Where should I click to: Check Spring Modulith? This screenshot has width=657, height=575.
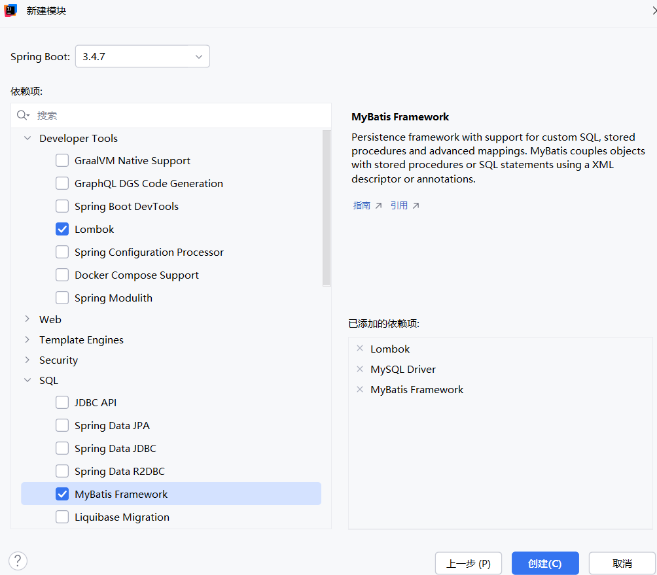[x=62, y=298]
